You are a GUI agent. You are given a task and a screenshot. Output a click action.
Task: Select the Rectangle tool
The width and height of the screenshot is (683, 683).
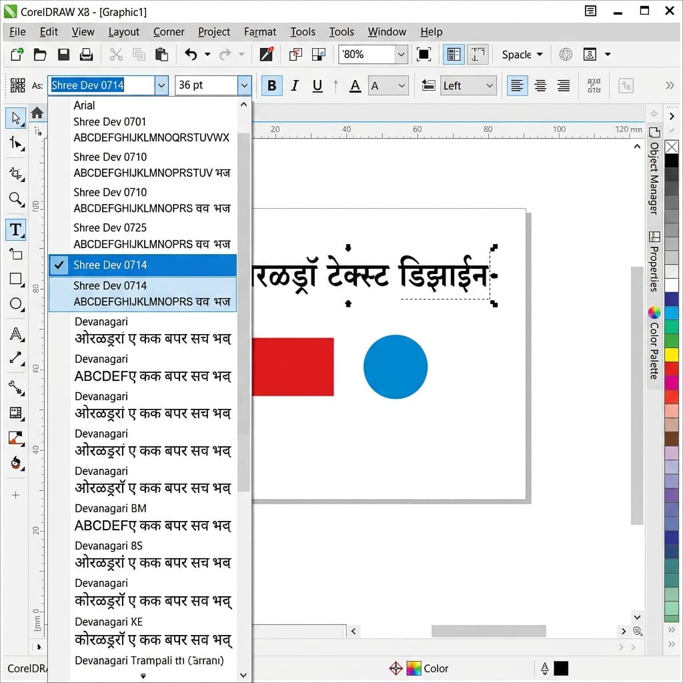(16, 279)
